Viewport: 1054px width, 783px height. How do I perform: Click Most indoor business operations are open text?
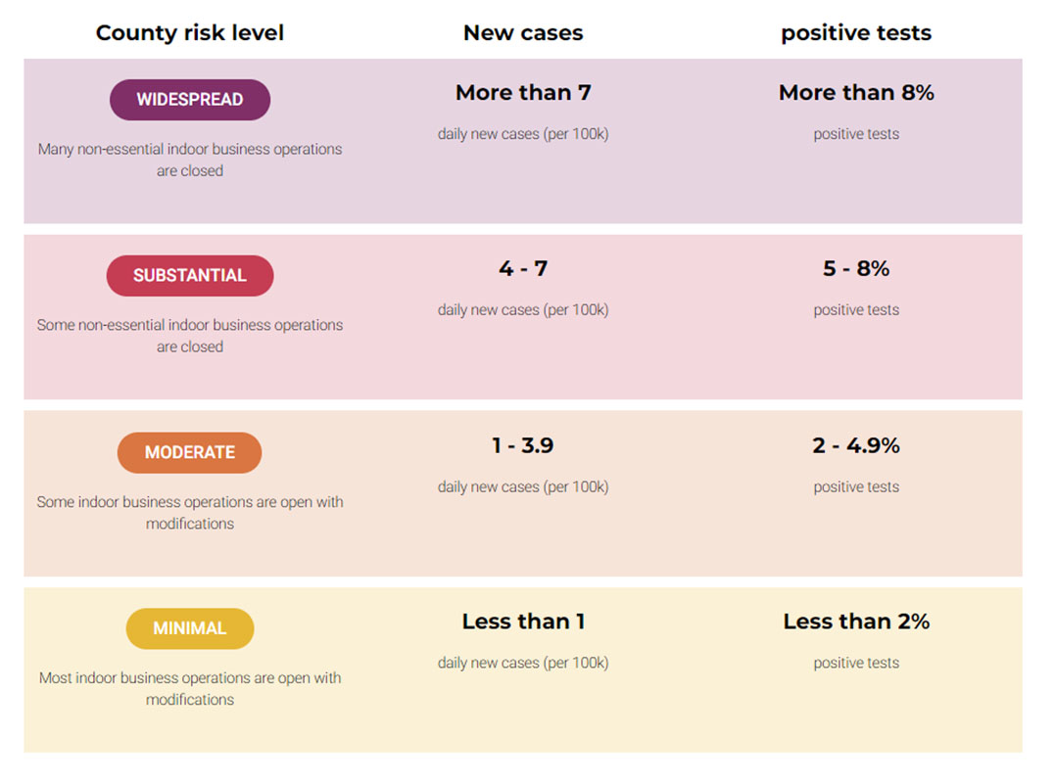tap(177, 678)
